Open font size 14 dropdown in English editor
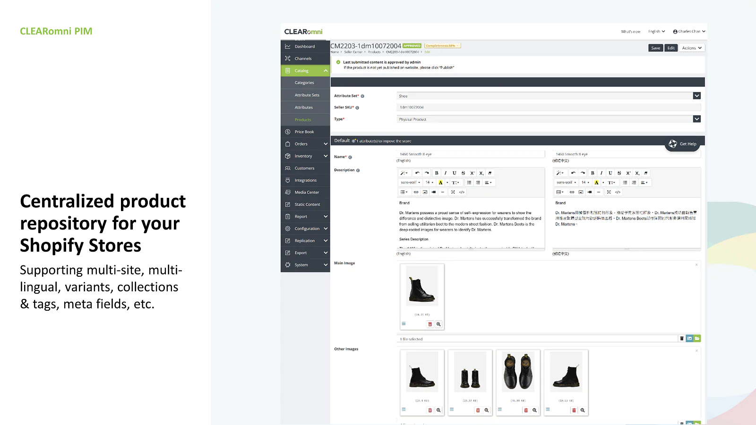Screen dimensions: 756x425 point(429,182)
